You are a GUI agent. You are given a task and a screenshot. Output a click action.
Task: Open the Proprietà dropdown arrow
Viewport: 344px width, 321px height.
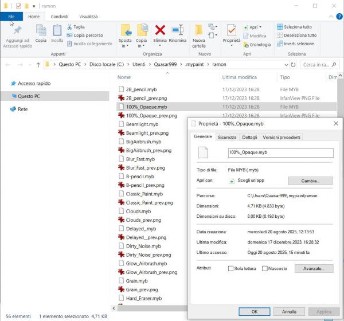coord(232,45)
